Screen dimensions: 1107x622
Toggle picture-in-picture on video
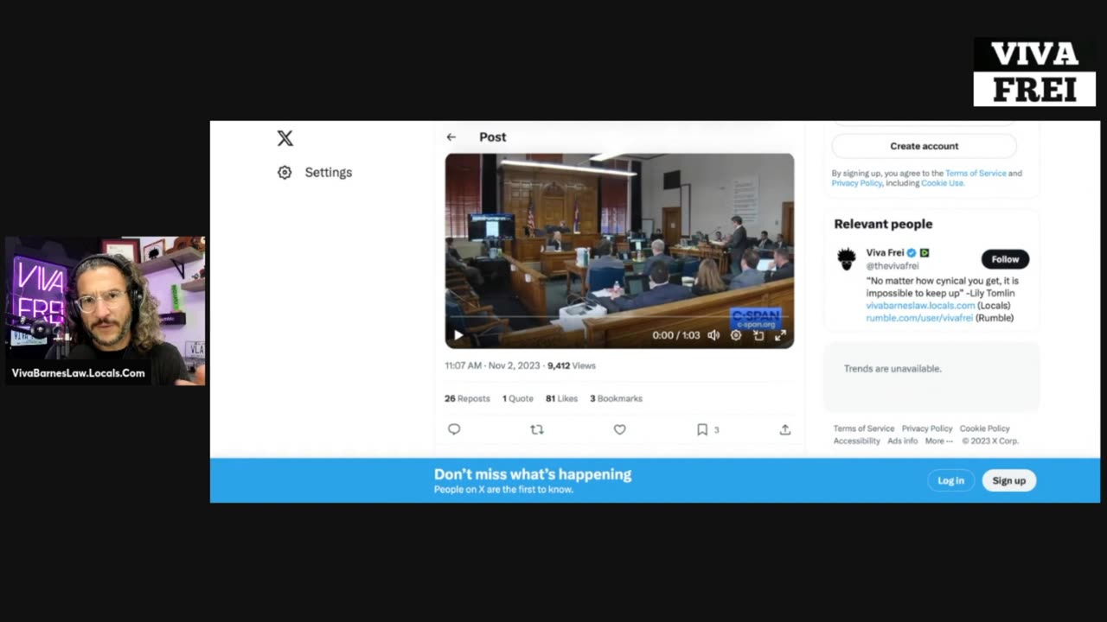(758, 335)
